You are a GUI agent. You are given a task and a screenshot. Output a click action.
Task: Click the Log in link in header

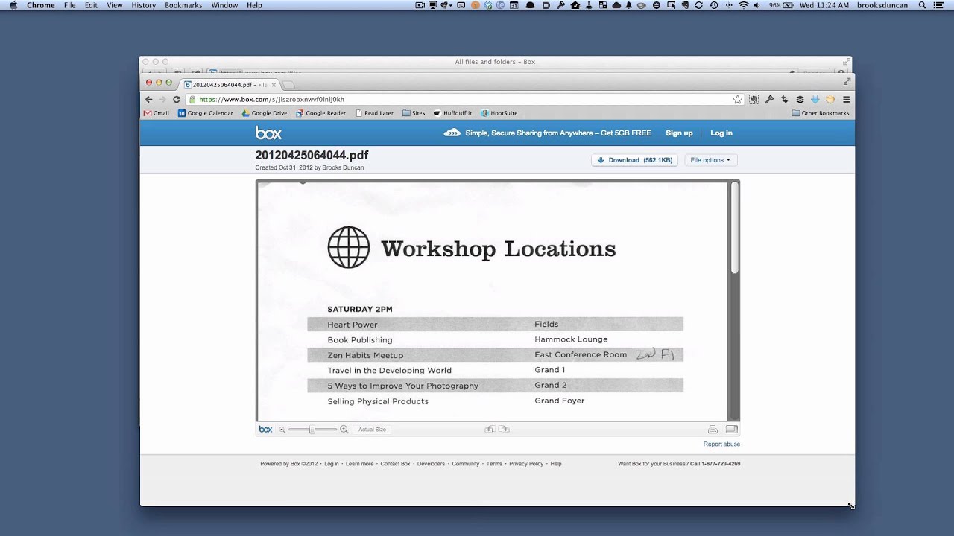pos(721,133)
